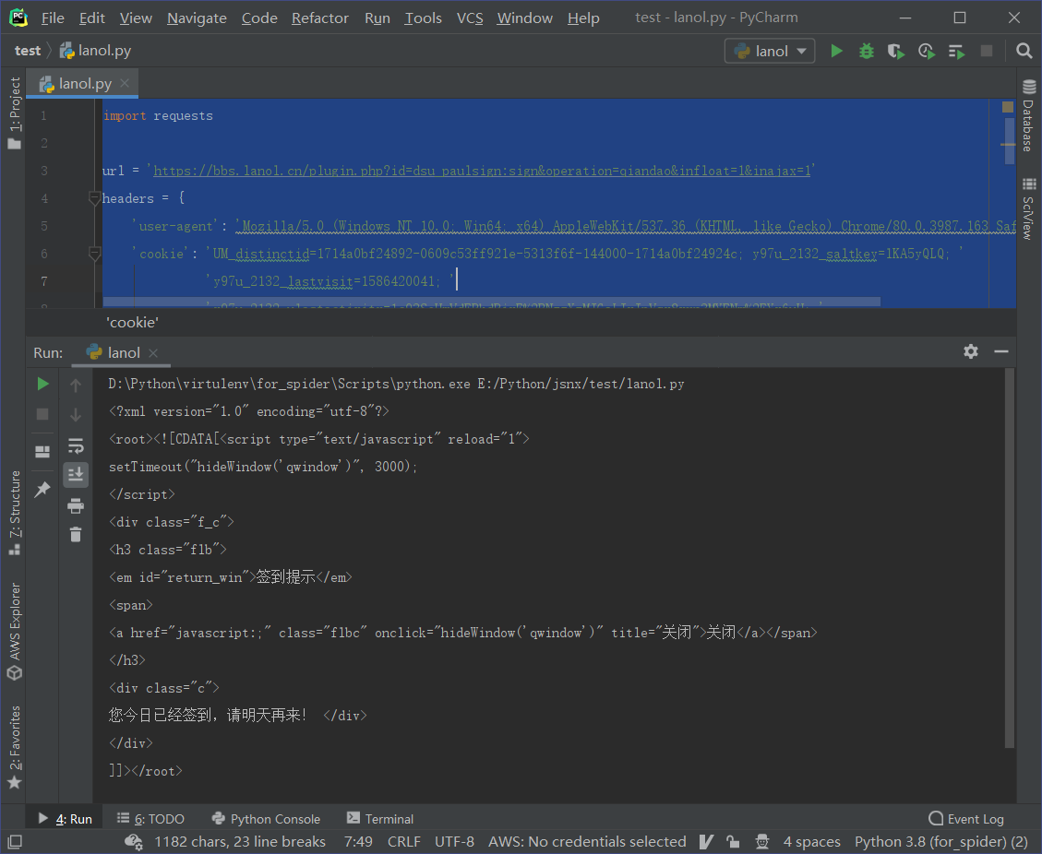Open Run panel settings gear
This screenshot has height=854, width=1042.
pos(971,351)
